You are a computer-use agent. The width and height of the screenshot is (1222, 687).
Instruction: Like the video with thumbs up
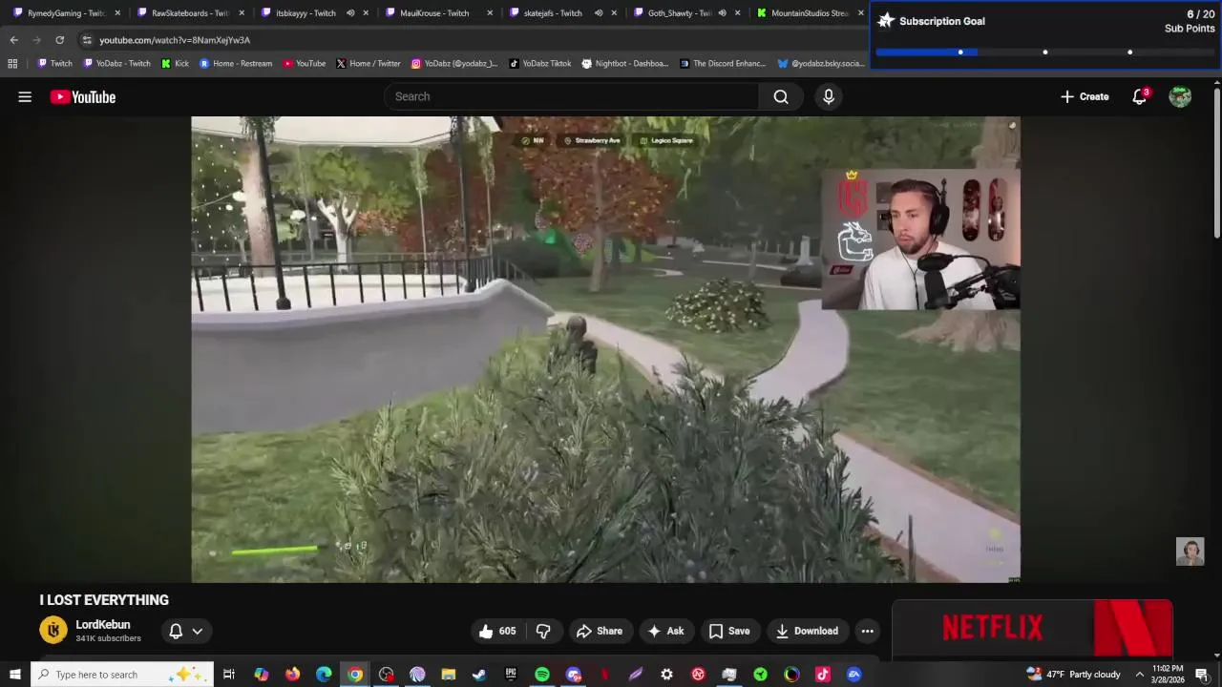(x=497, y=631)
